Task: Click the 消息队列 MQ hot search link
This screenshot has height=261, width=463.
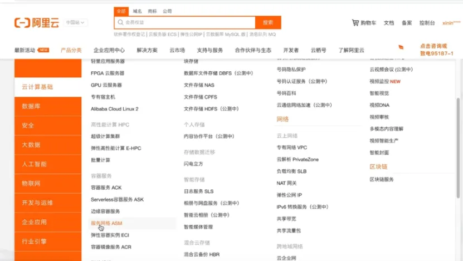Action: pyautogui.click(x=262, y=34)
